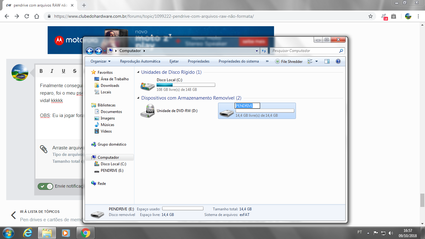Open the view options dropdown arrow
425x239 pixels.
point(317,61)
